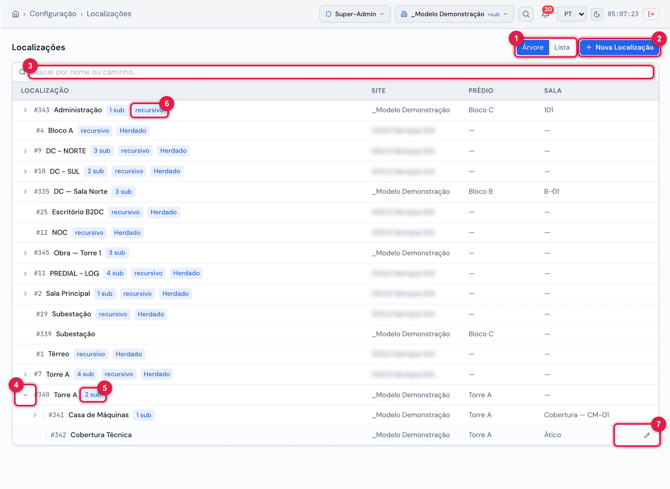Click the PRÉDIO column header
Screen dimensions: 670x489
coord(481,91)
